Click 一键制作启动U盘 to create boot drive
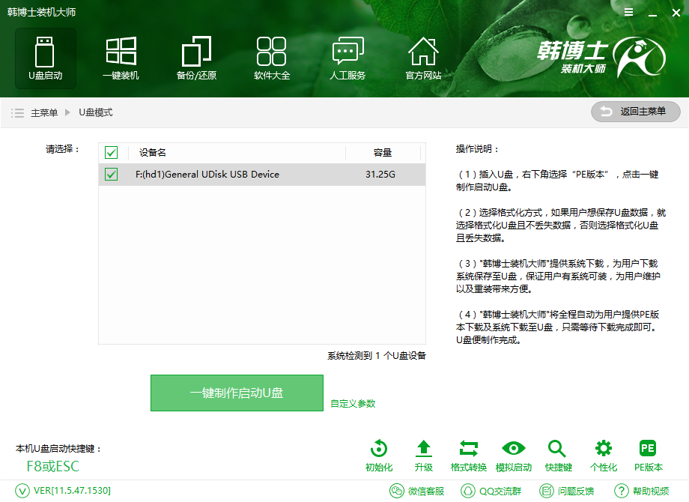The height and width of the screenshot is (502, 689). [237, 393]
